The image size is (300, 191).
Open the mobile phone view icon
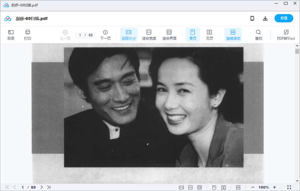pyautogui.click(x=252, y=18)
